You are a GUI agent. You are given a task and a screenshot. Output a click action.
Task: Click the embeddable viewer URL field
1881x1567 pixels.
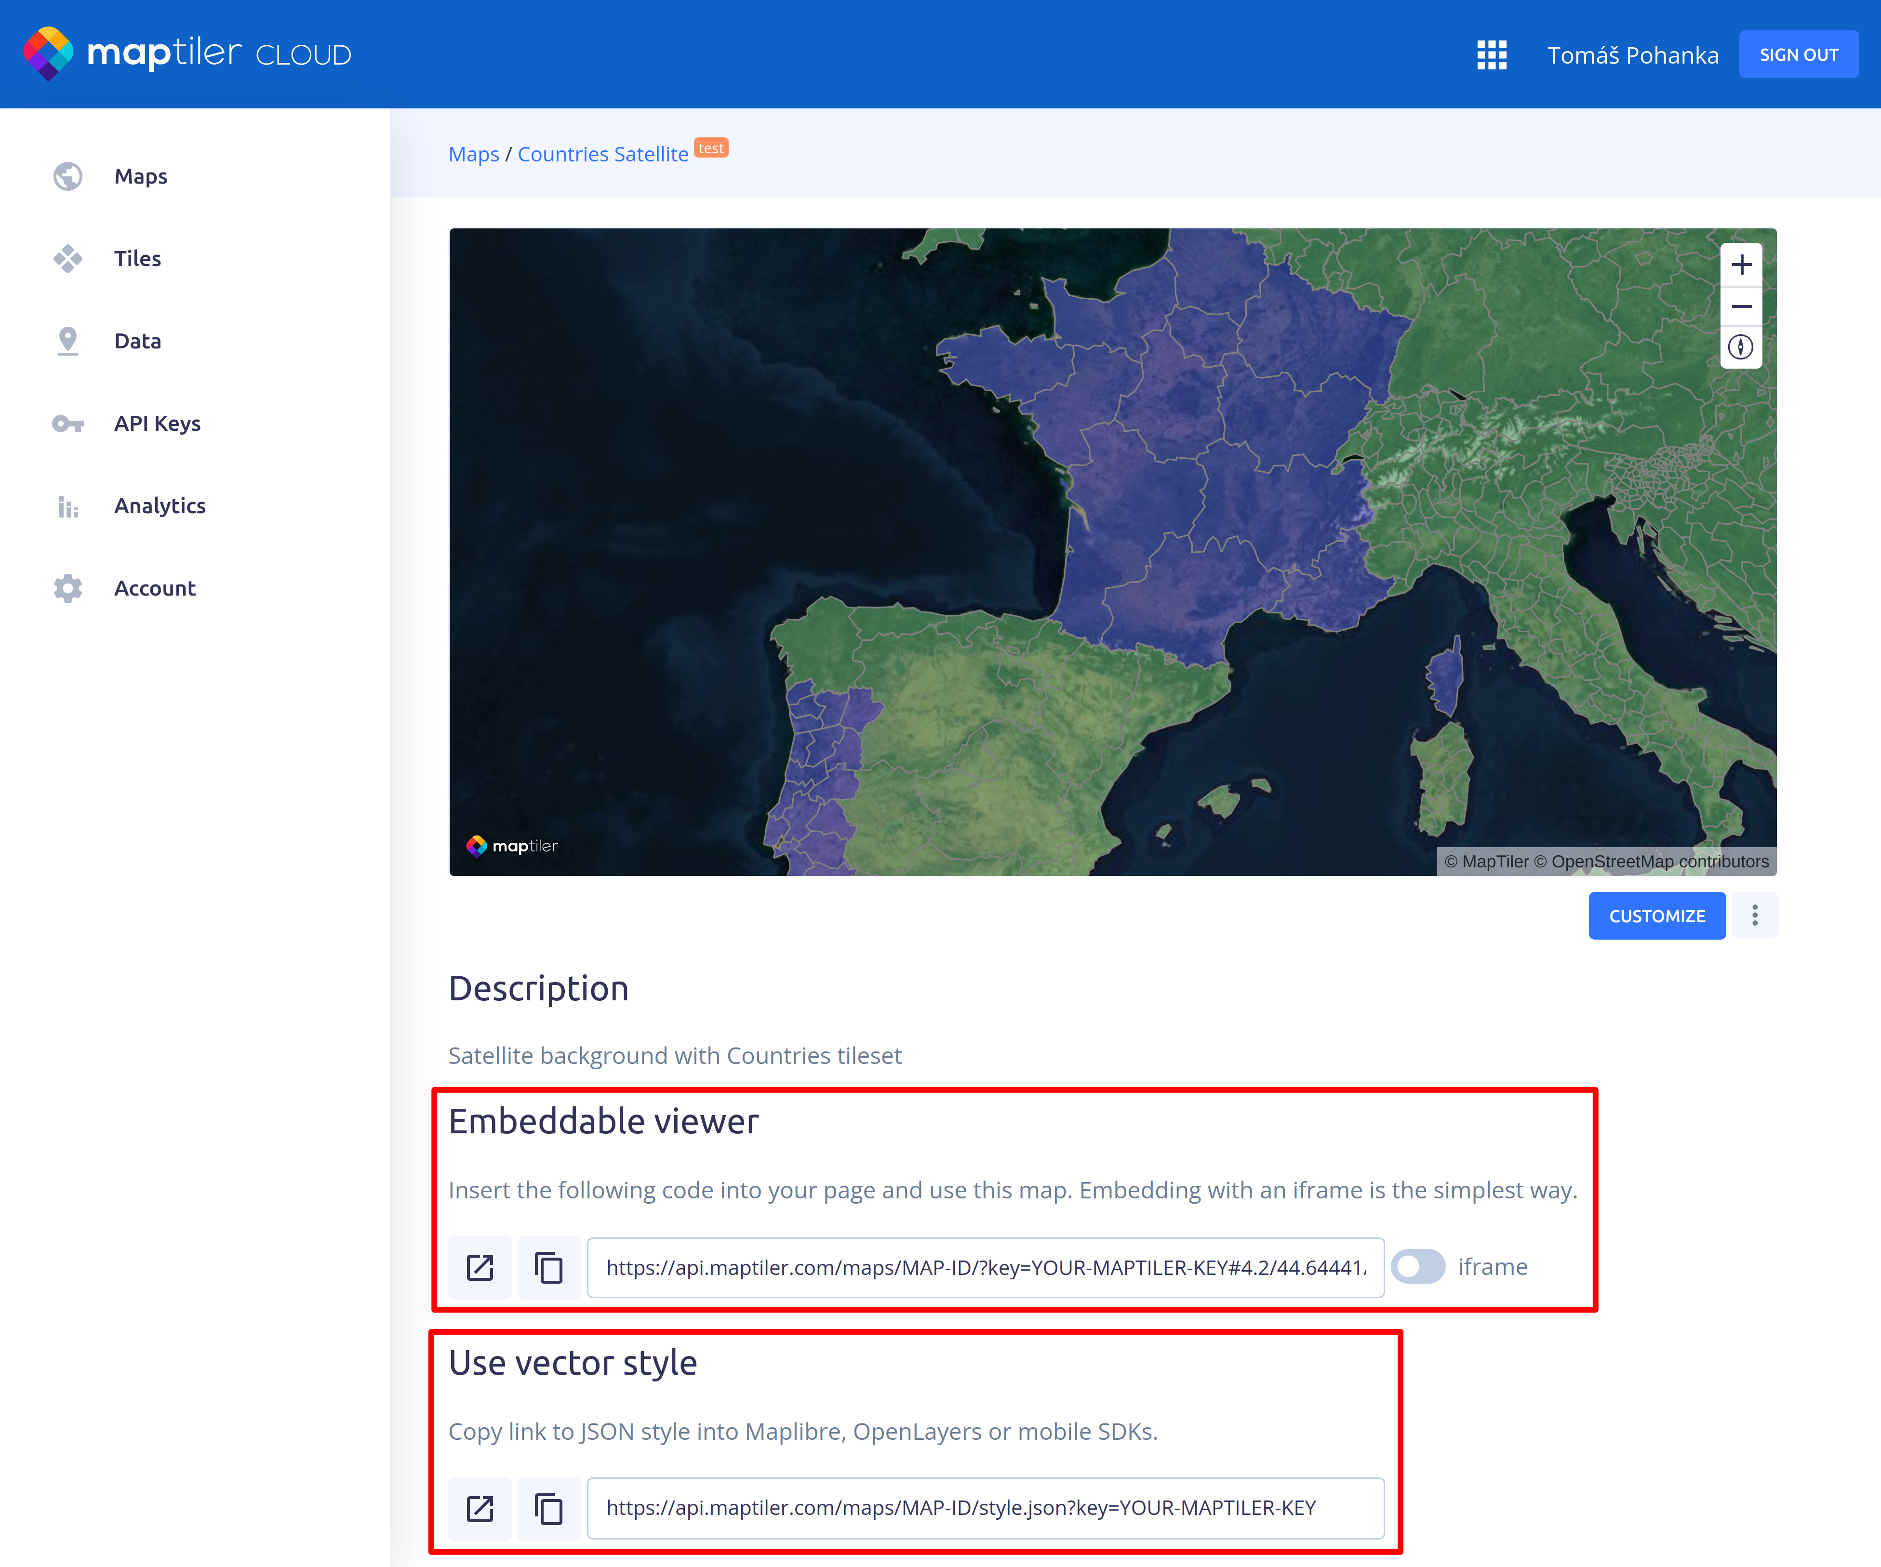pos(985,1267)
